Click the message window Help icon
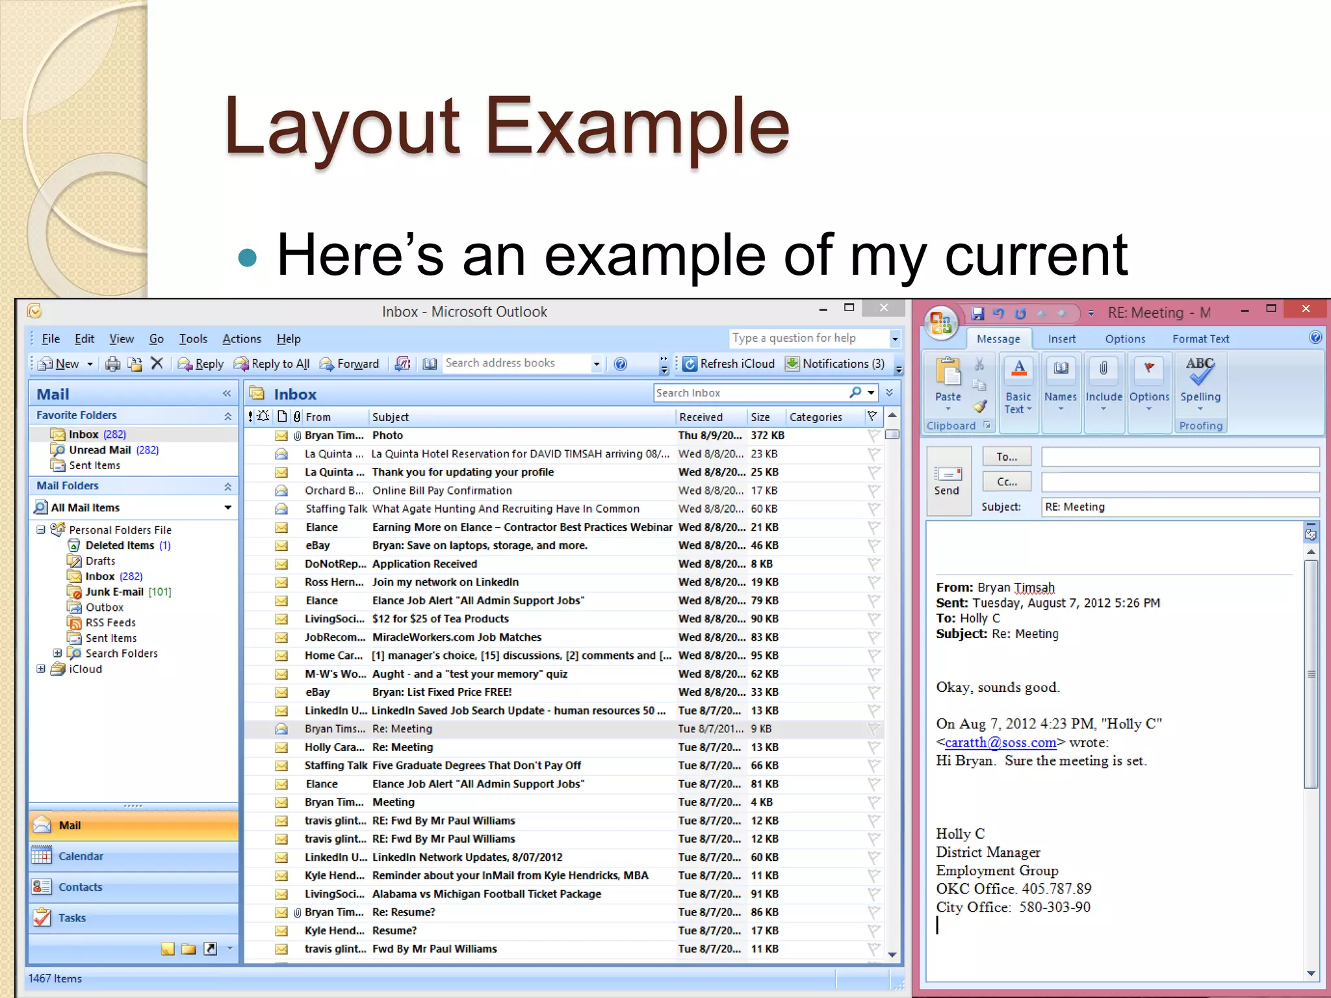 tap(1315, 337)
